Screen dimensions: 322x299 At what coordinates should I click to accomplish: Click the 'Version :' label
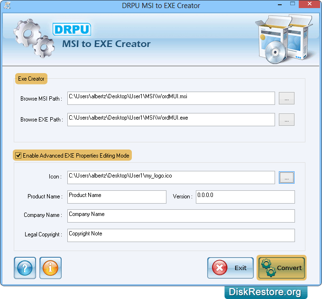click(x=183, y=196)
